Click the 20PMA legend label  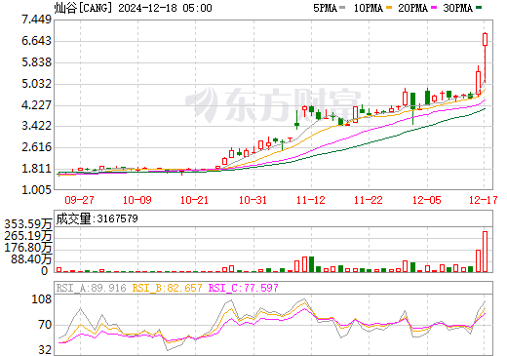tap(412, 8)
